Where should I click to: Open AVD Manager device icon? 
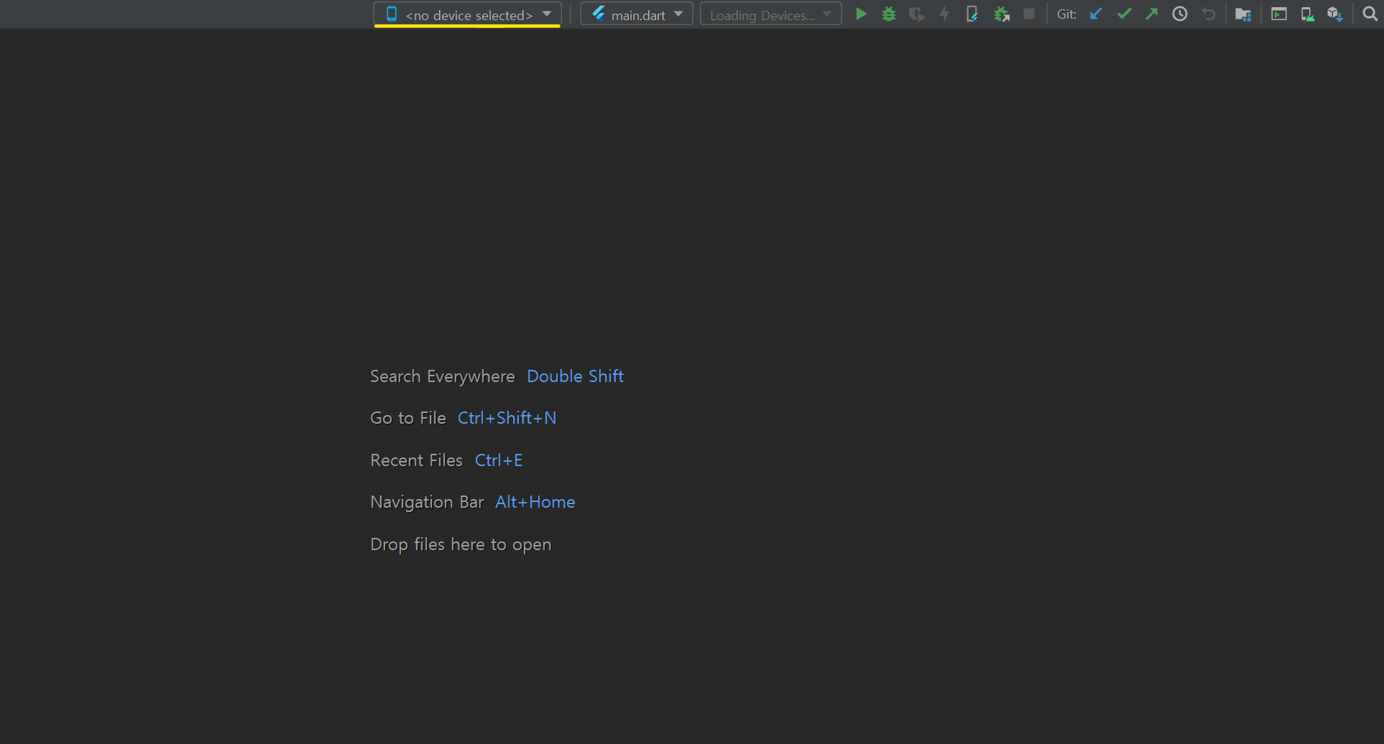(x=1307, y=14)
